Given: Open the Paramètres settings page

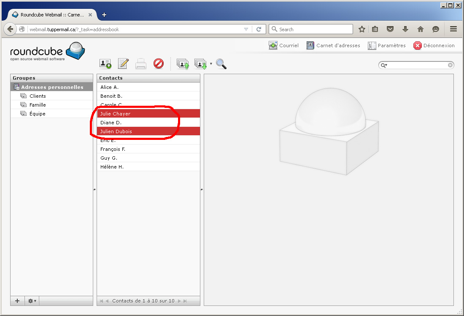Looking at the screenshot, I should pyautogui.click(x=387, y=46).
